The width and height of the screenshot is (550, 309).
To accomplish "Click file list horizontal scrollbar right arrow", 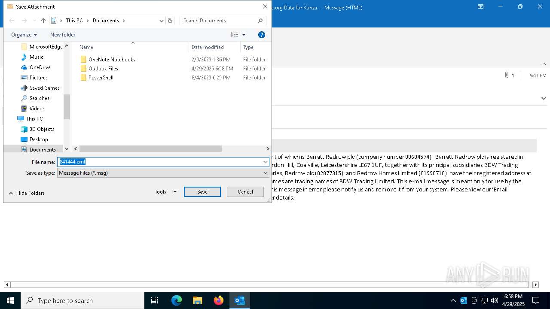I will [268, 149].
